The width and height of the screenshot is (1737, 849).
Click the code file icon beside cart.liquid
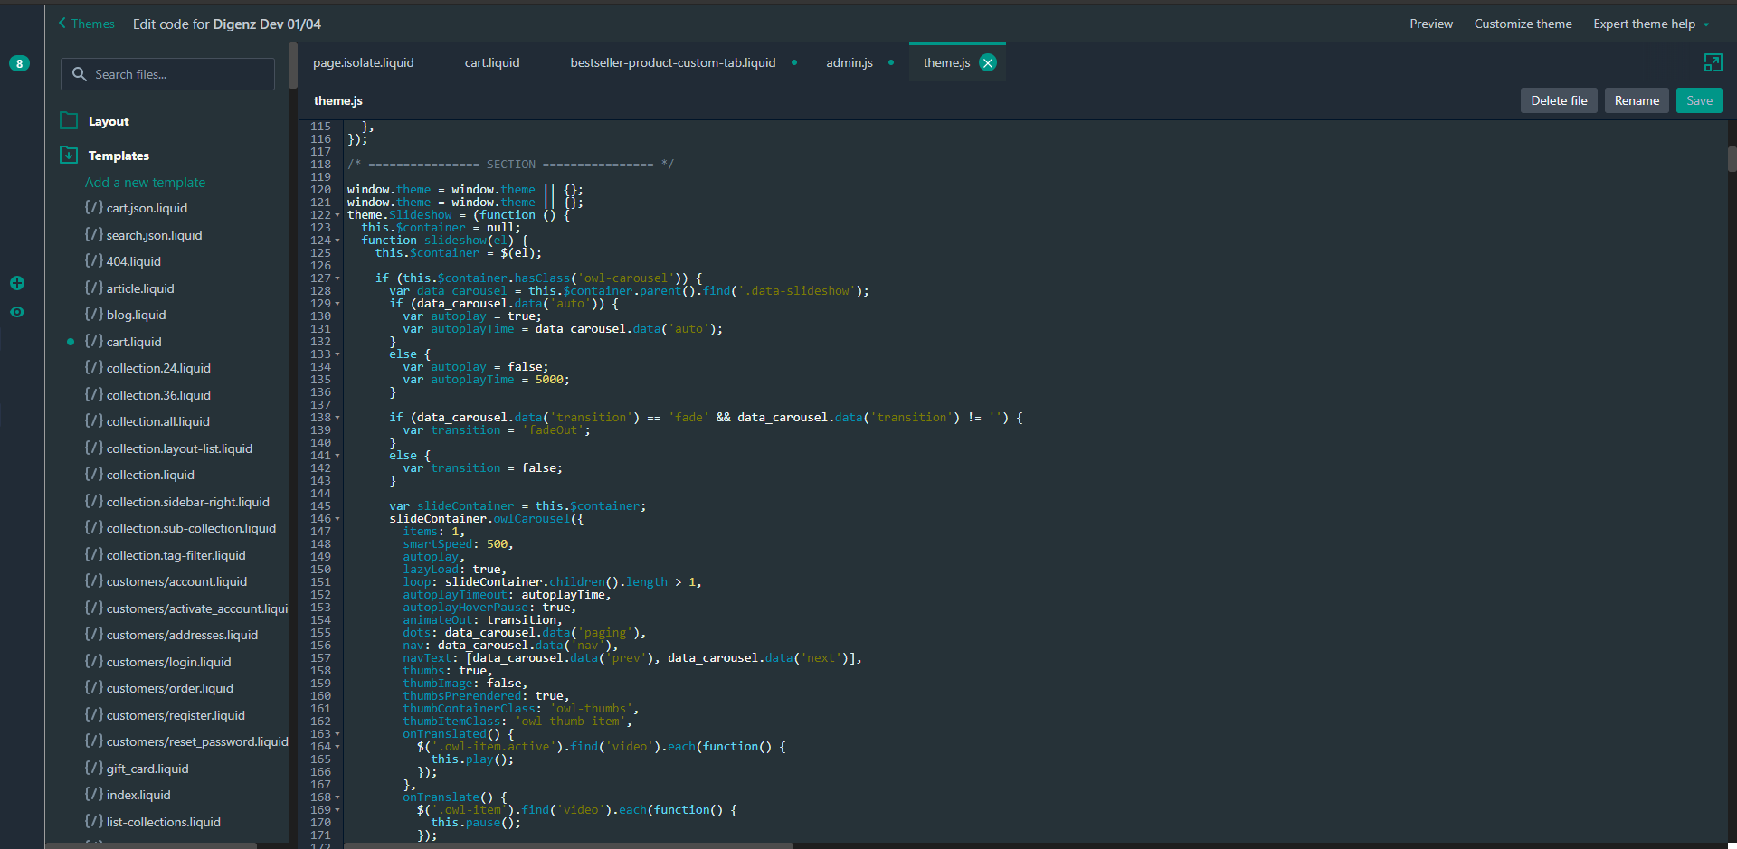click(x=94, y=341)
